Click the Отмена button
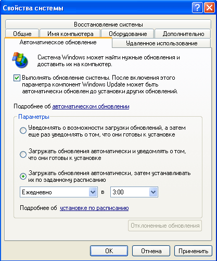 (x=151, y=251)
